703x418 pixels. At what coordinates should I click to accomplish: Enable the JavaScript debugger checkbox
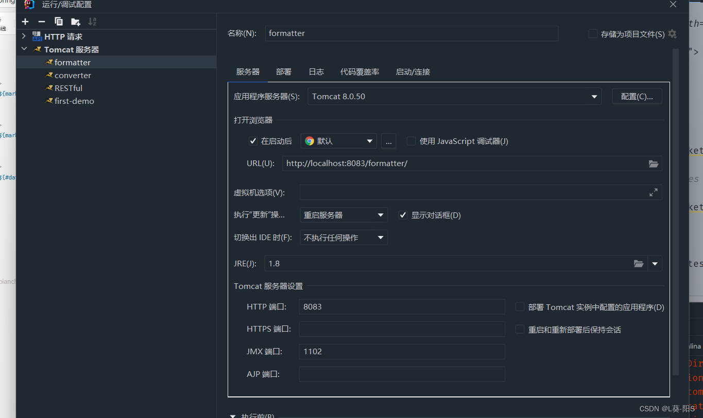pyautogui.click(x=411, y=141)
